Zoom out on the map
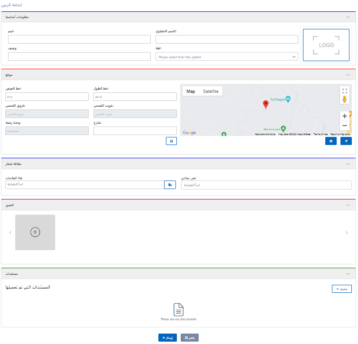The width and height of the screenshot is (358, 344). click(x=345, y=126)
